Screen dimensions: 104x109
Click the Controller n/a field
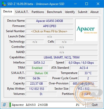[62, 47]
